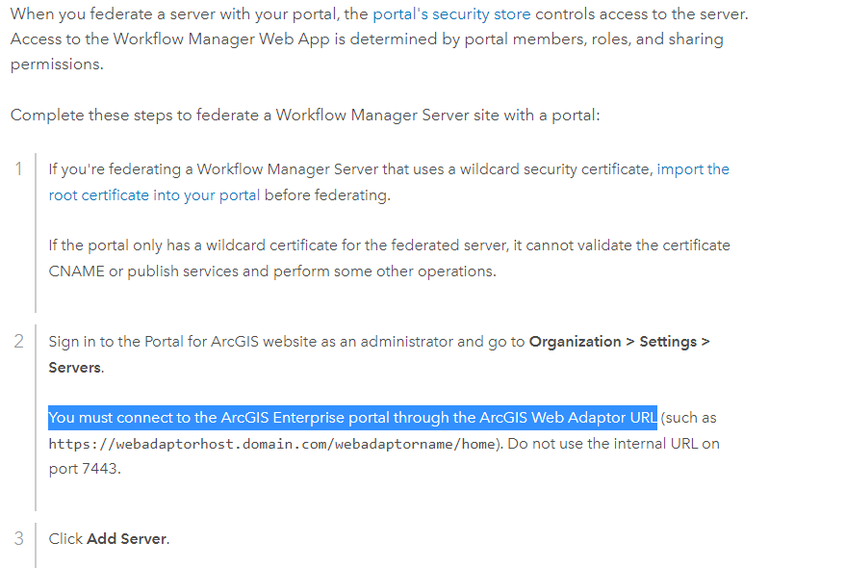This screenshot has width=846, height=568.
Task: Click the "before federating" text in step 1
Action: tap(327, 194)
